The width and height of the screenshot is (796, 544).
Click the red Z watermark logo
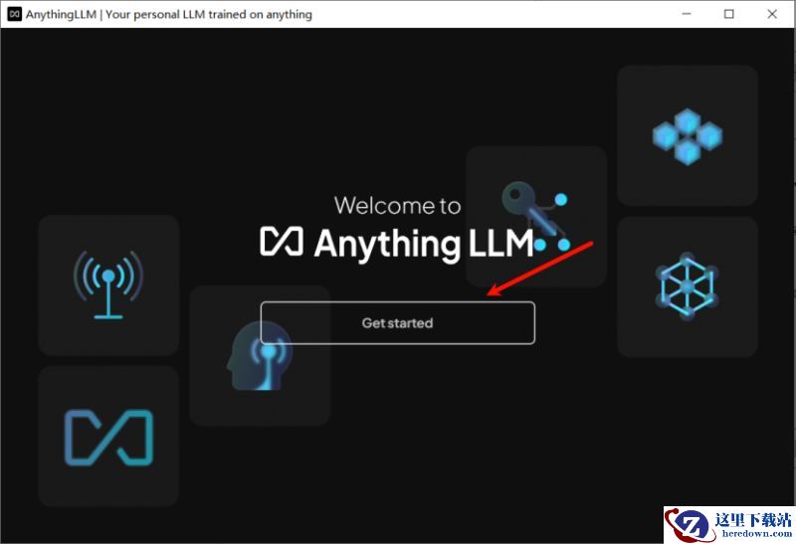(687, 524)
